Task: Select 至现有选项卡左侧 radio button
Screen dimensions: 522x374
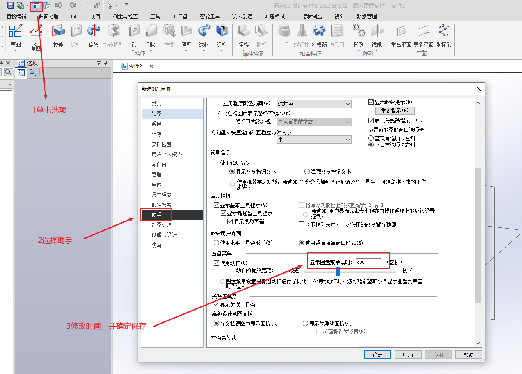Action: click(371, 138)
